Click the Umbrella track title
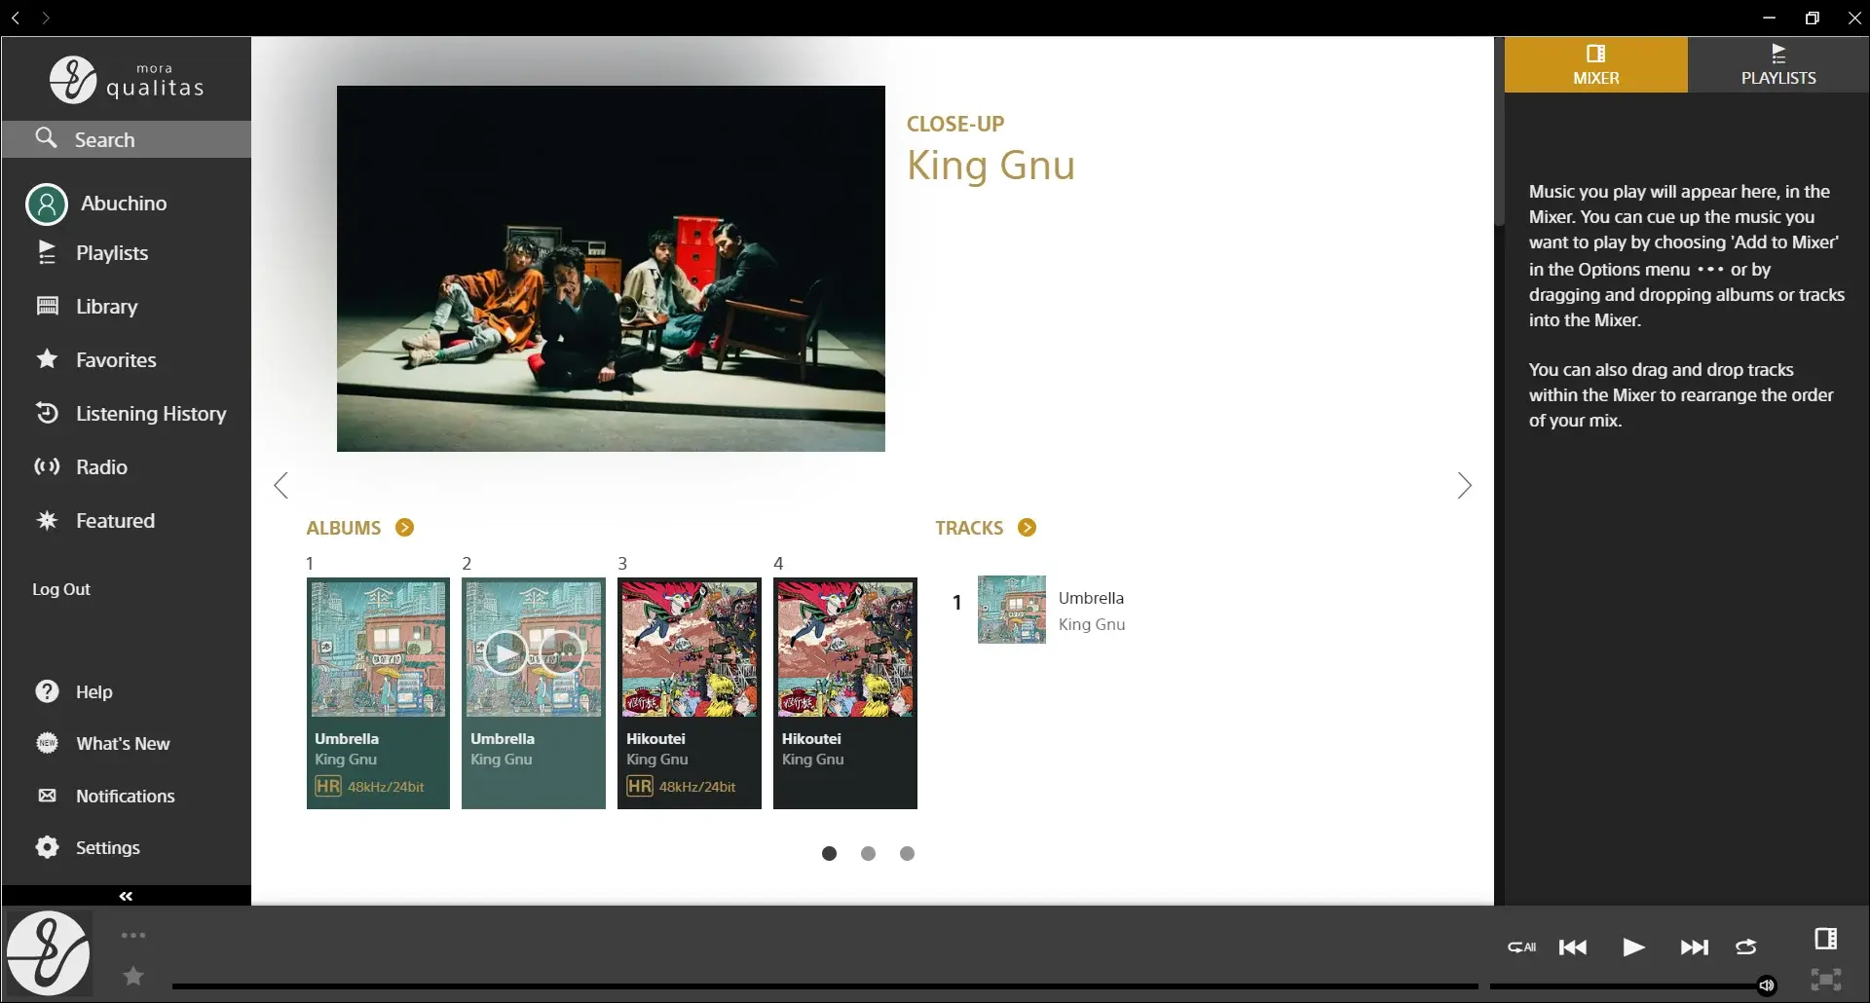 pos(1091,598)
